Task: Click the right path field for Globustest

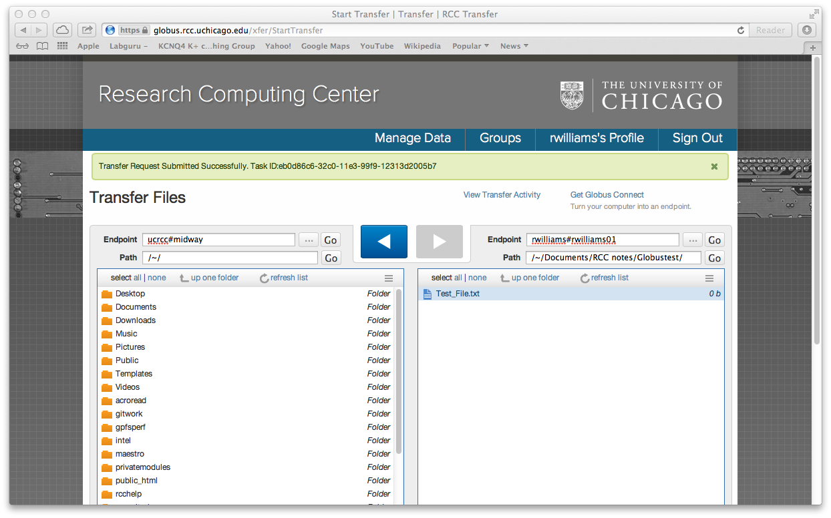Action: pyautogui.click(x=614, y=258)
